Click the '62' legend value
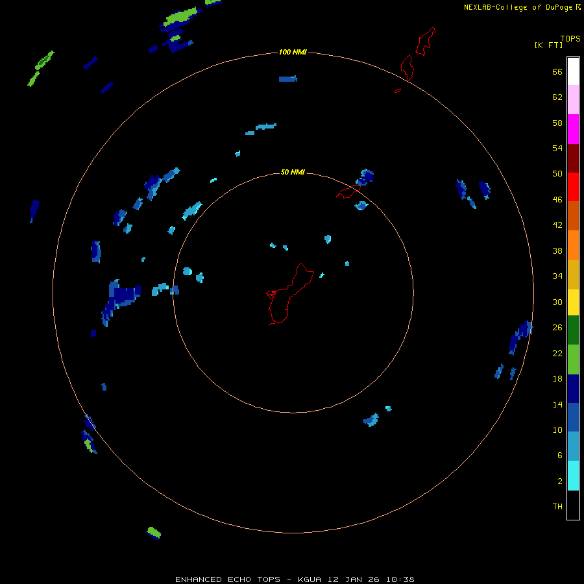The height and width of the screenshot is (584, 584). point(557,97)
